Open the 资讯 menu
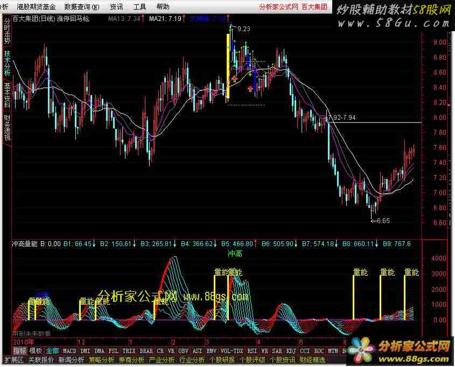This screenshot has height=367, width=455. pos(116,6)
